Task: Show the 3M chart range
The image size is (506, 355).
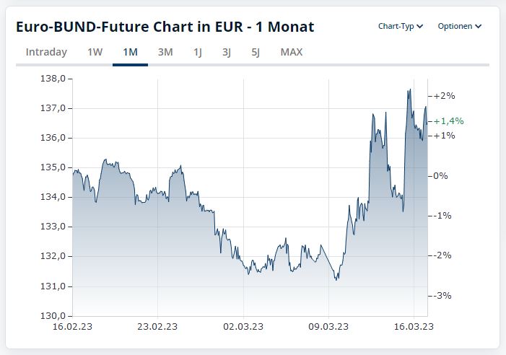Action: point(165,52)
